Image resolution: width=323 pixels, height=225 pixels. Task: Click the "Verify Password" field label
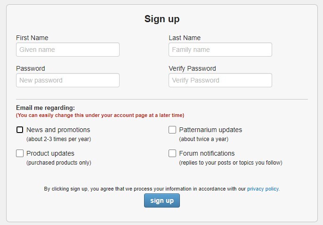point(192,68)
